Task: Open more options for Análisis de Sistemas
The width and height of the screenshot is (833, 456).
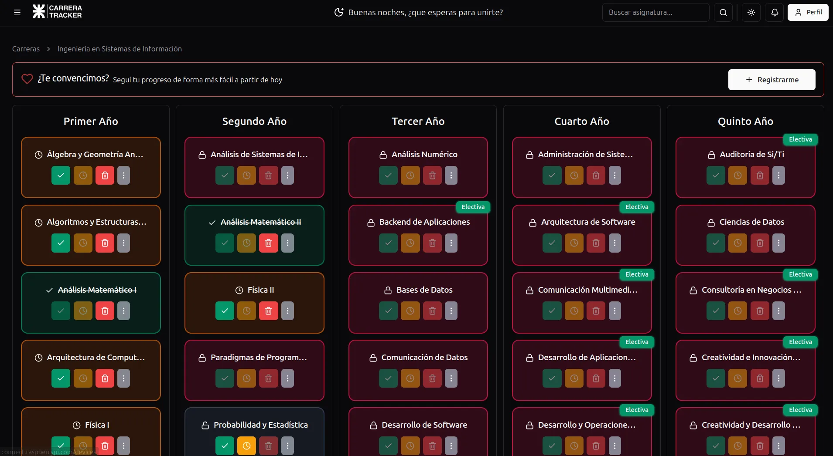Action: tap(287, 176)
